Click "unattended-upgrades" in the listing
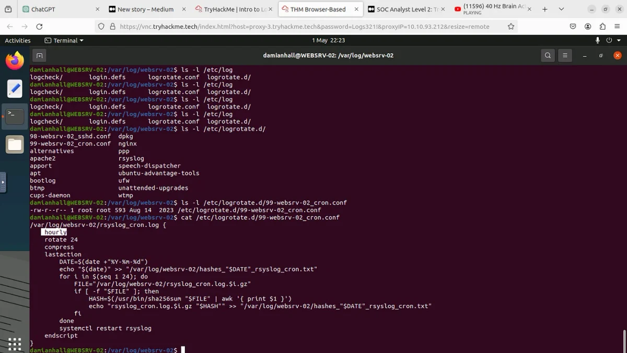 pyautogui.click(x=153, y=188)
